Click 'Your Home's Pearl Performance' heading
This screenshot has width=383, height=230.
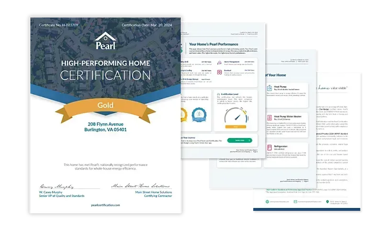click(214, 44)
